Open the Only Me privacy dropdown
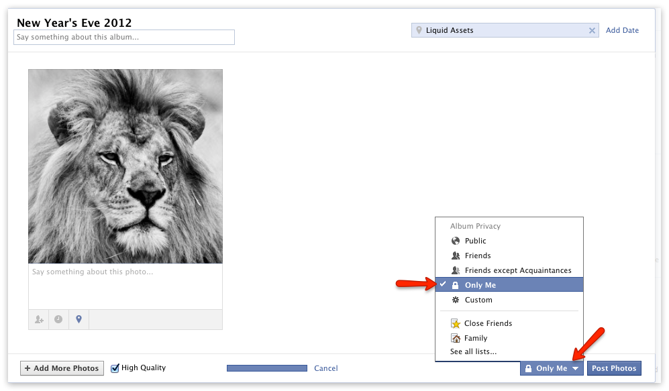This screenshot has height=391, width=669. point(552,368)
